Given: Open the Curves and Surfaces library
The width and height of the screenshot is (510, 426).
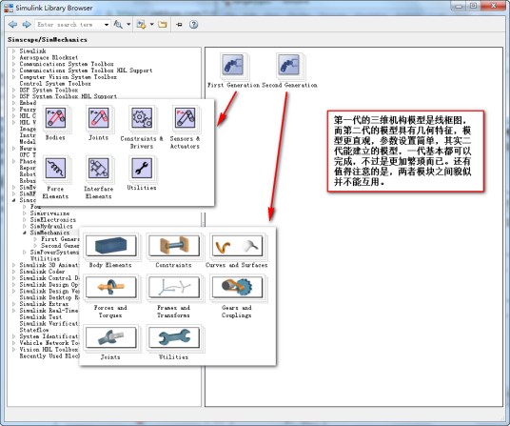Looking at the screenshot, I should (x=237, y=245).
